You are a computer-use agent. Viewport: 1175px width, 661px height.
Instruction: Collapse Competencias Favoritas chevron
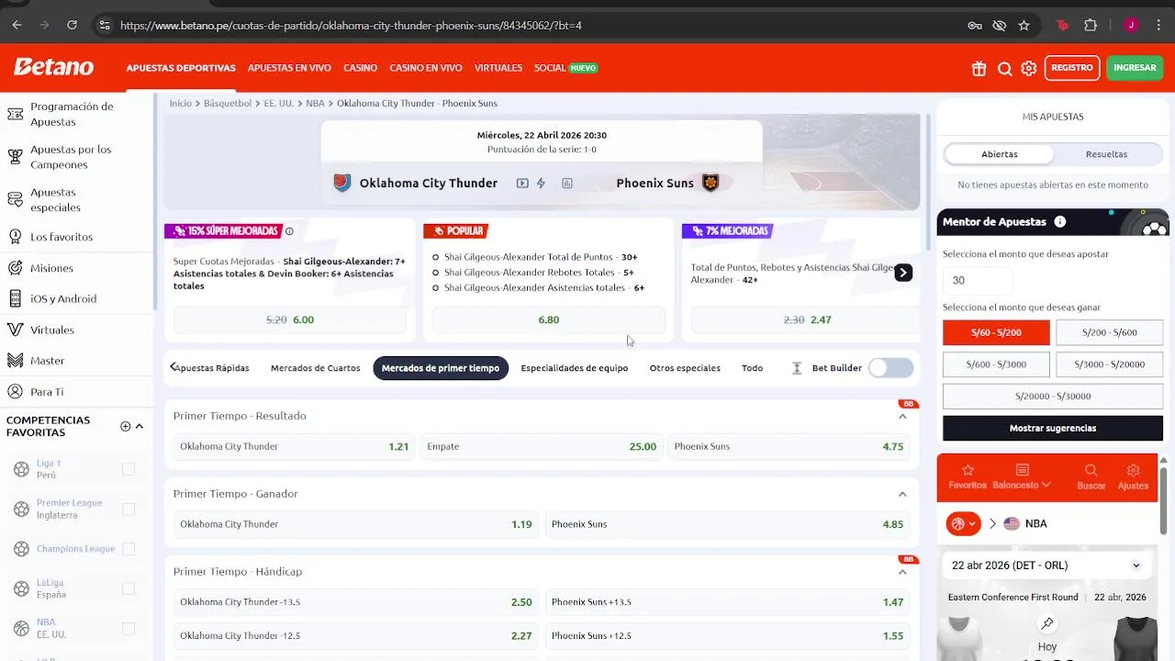[x=140, y=426]
